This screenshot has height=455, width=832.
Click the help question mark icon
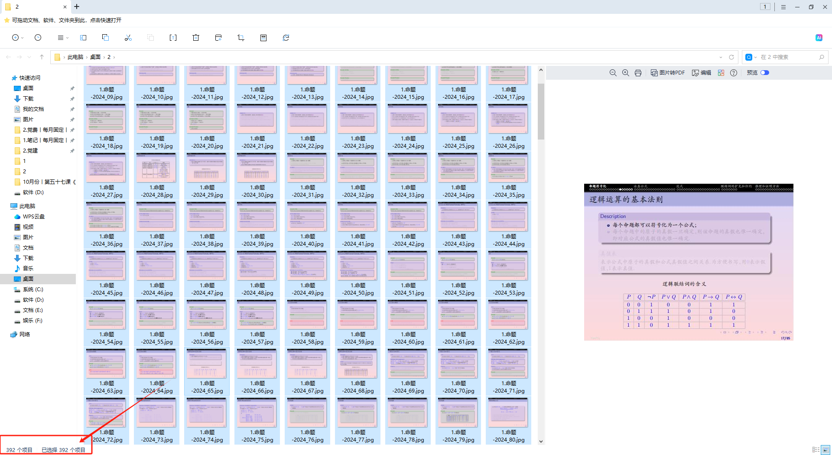pos(733,73)
